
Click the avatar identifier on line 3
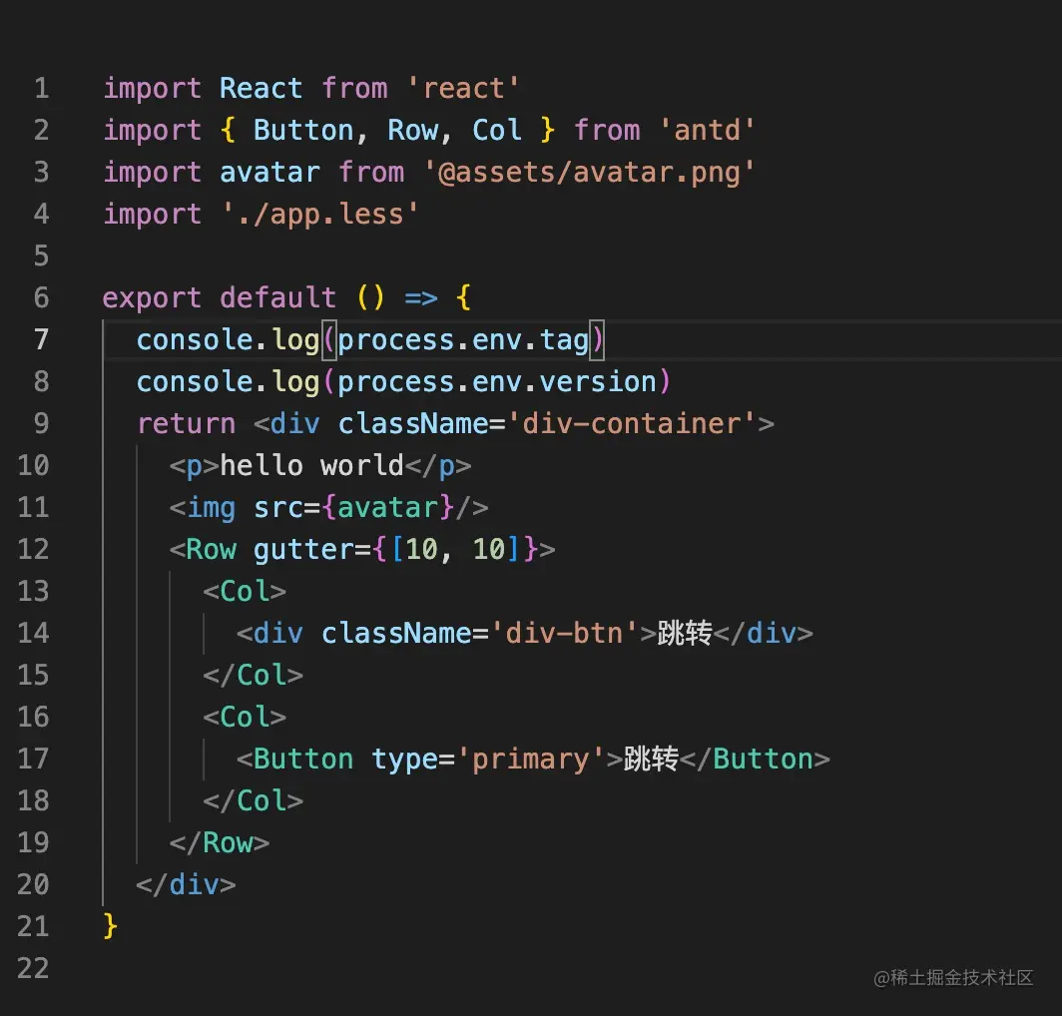pyautogui.click(x=269, y=172)
